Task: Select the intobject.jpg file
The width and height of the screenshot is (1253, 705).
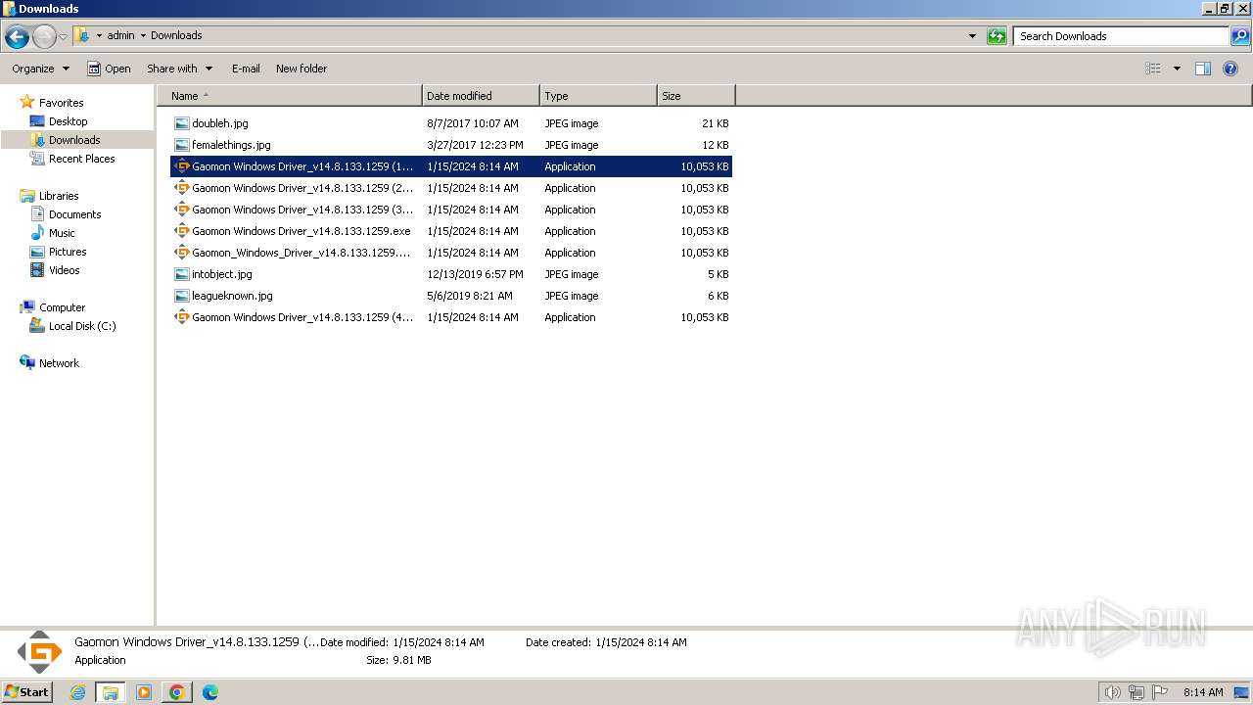Action: pos(222,274)
